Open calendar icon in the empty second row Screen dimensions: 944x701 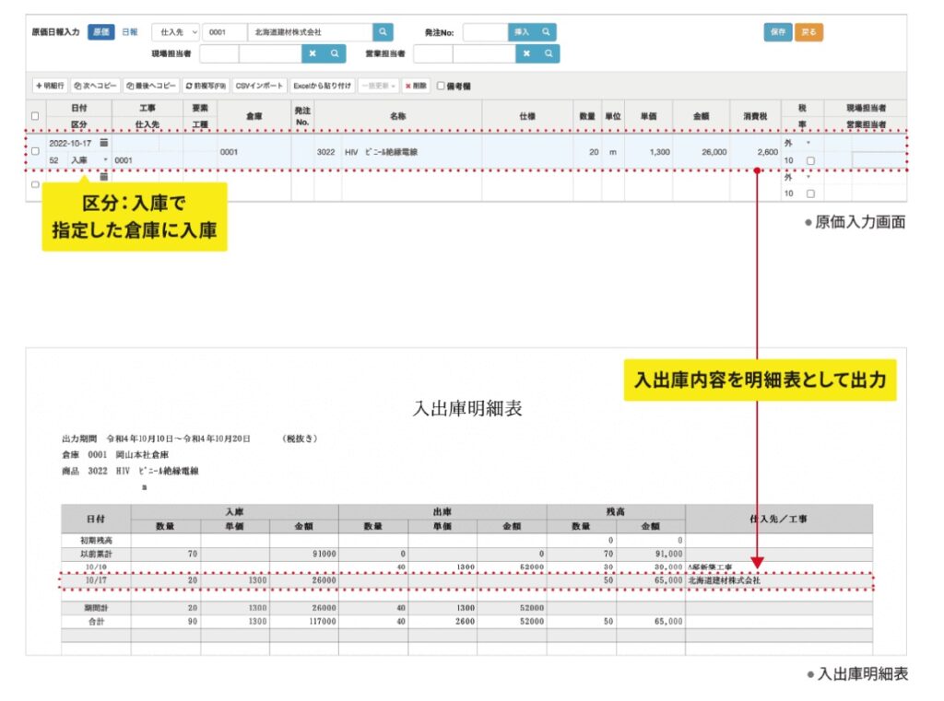coord(103,177)
